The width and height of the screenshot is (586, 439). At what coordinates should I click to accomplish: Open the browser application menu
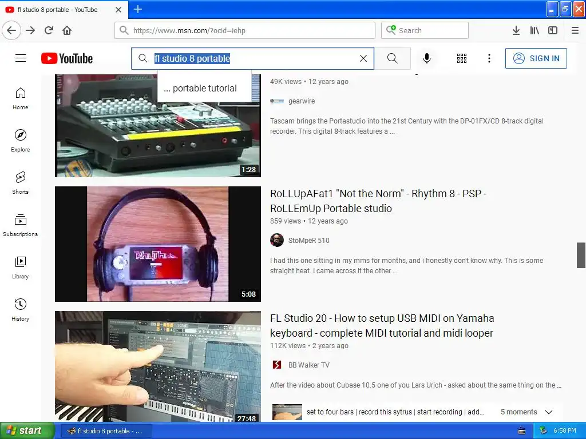coord(575,30)
